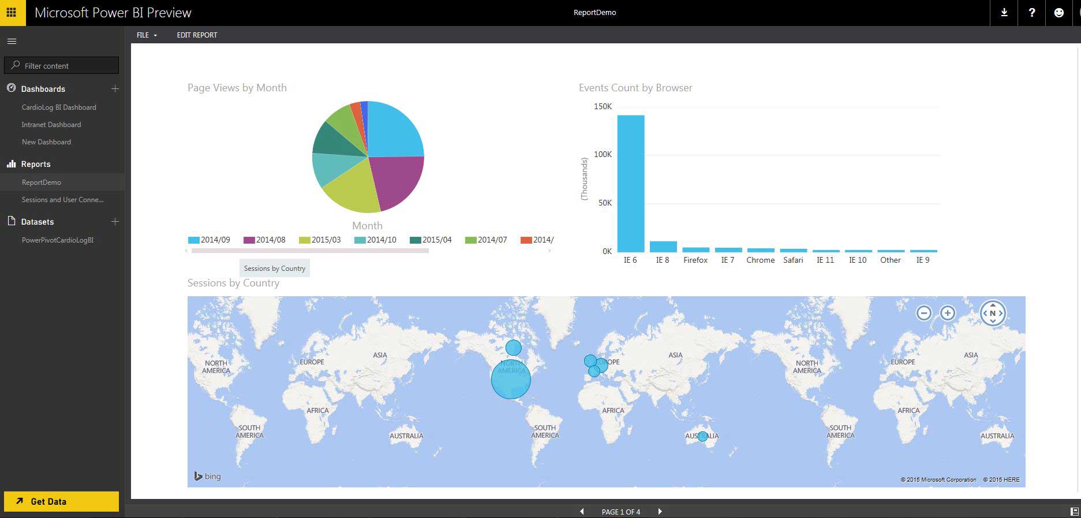Open Intranet Dashboard
The height and width of the screenshot is (518, 1081).
pos(51,125)
